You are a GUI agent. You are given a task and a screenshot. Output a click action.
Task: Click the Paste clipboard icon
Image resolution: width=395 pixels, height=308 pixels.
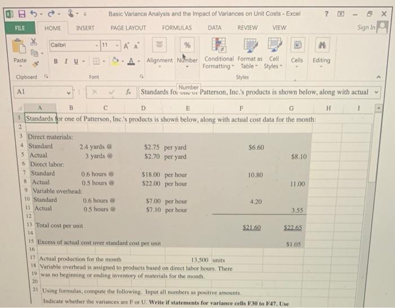[x=19, y=46]
